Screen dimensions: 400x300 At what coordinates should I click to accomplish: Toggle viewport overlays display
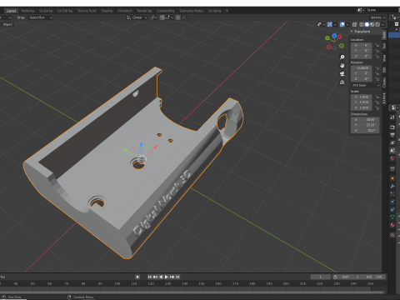(342, 24)
